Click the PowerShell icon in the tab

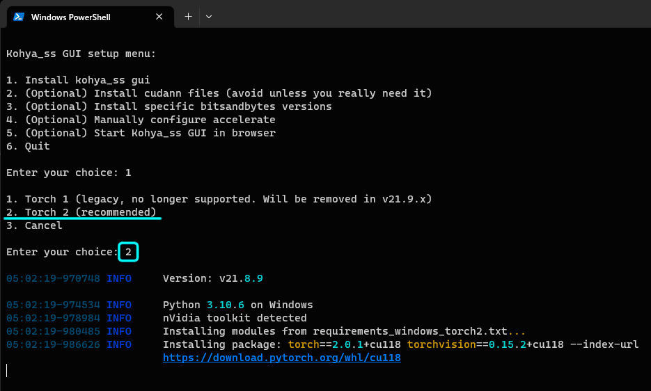point(19,17)
